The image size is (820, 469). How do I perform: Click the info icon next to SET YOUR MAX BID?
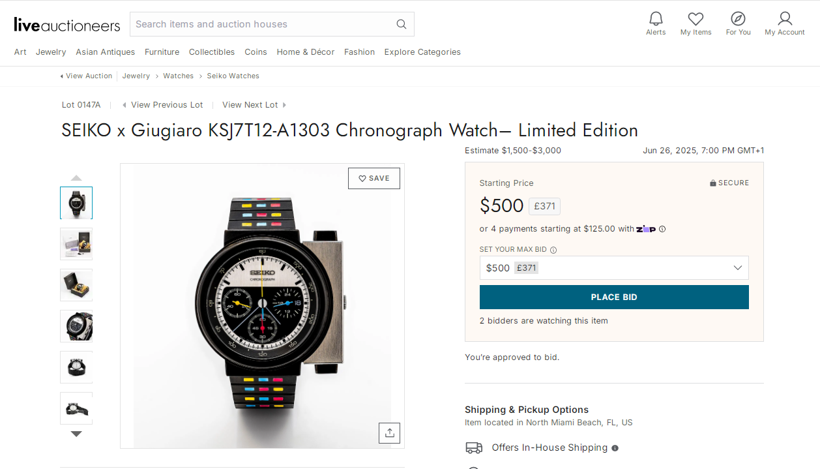point(553,249)
